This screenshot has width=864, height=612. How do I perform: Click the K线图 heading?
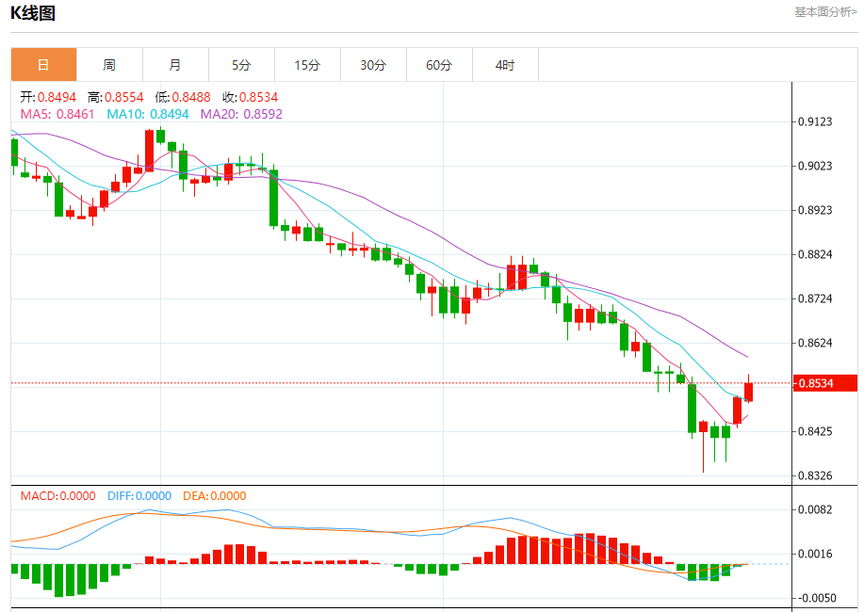point(33,12)
